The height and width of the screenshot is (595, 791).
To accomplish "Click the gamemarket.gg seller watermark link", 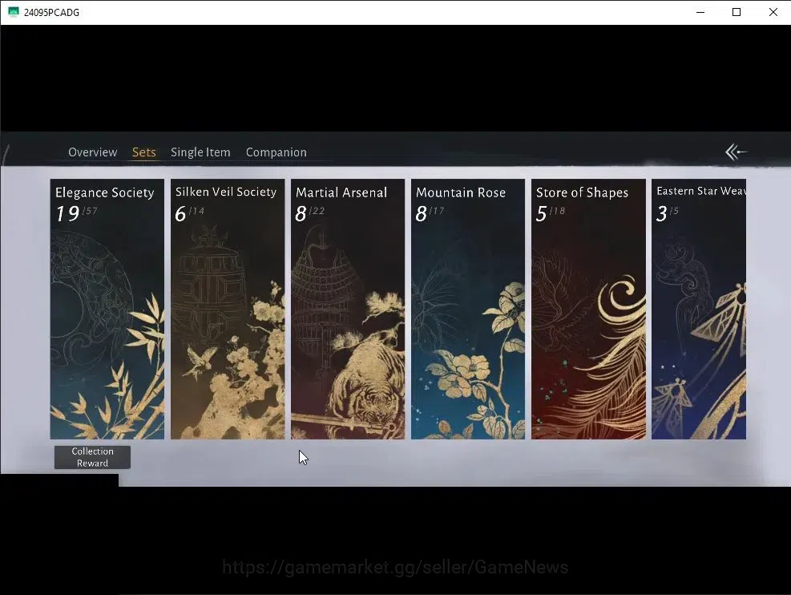I will (x=395, y=567).
